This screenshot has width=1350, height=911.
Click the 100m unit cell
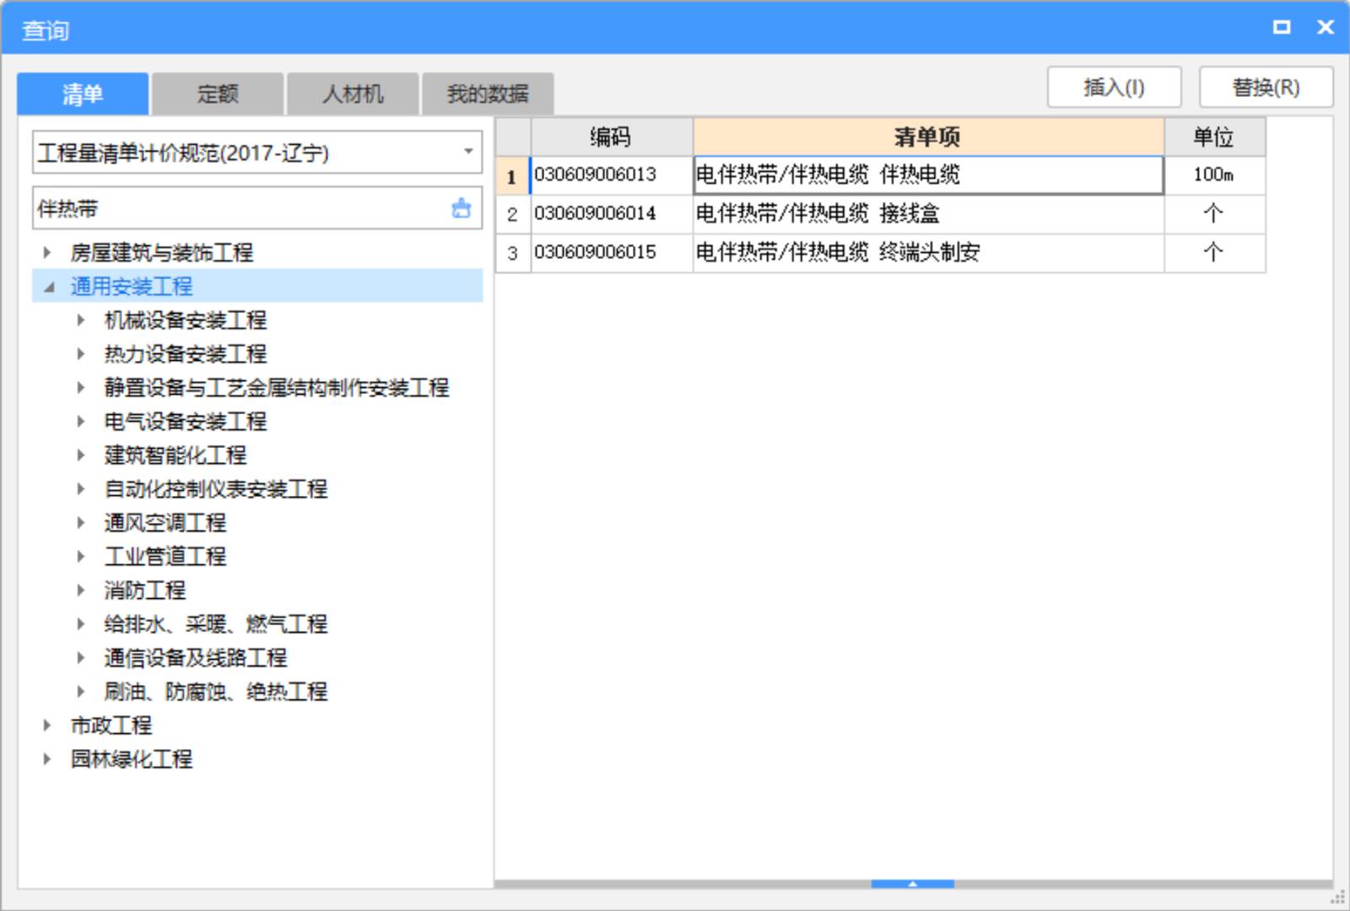coord(1214,175)
